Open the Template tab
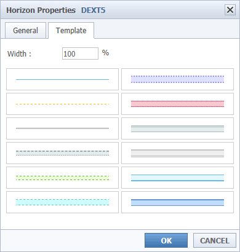240x252 pixels. (x=71, y=31)
